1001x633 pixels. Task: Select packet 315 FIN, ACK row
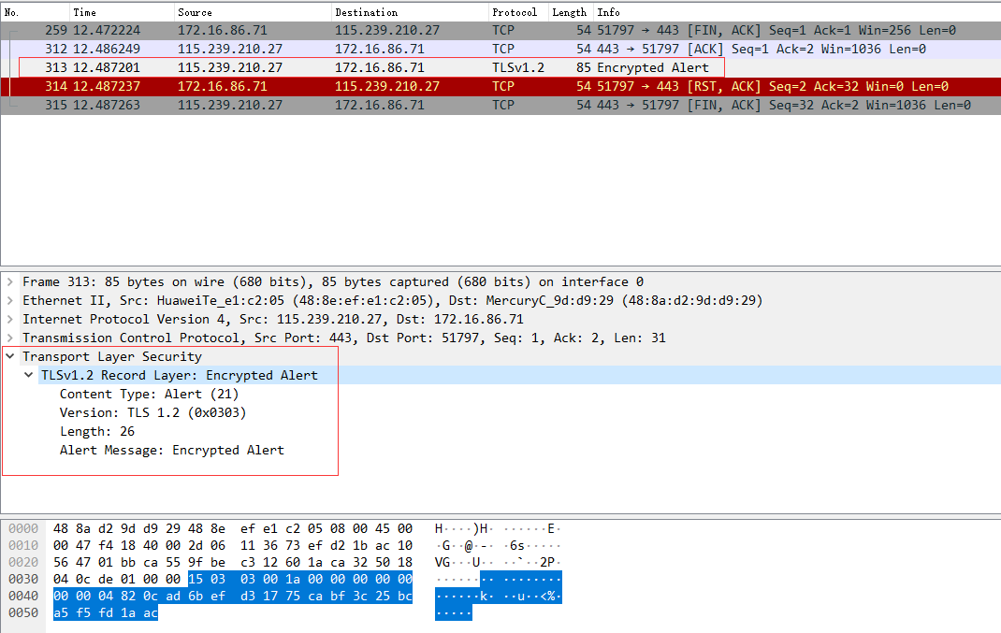[x=500, y=106]
